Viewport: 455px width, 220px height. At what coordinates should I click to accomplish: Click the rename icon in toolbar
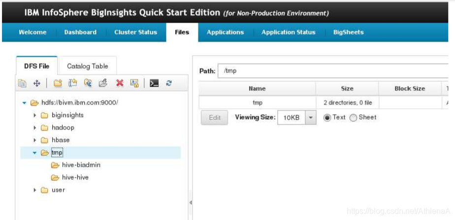pos(72,84)
